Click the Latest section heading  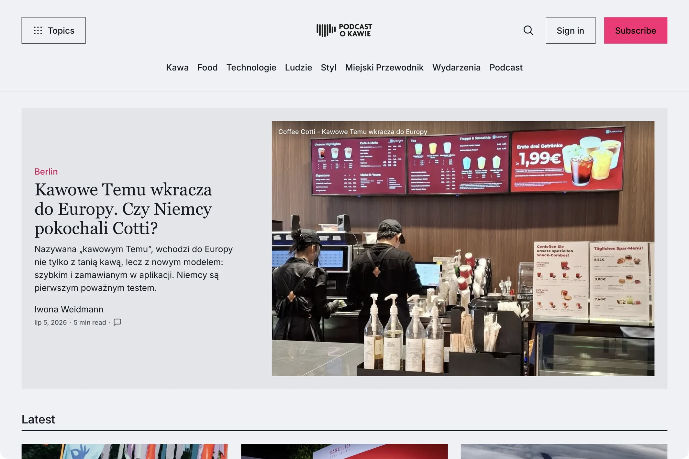click(38, 419)
